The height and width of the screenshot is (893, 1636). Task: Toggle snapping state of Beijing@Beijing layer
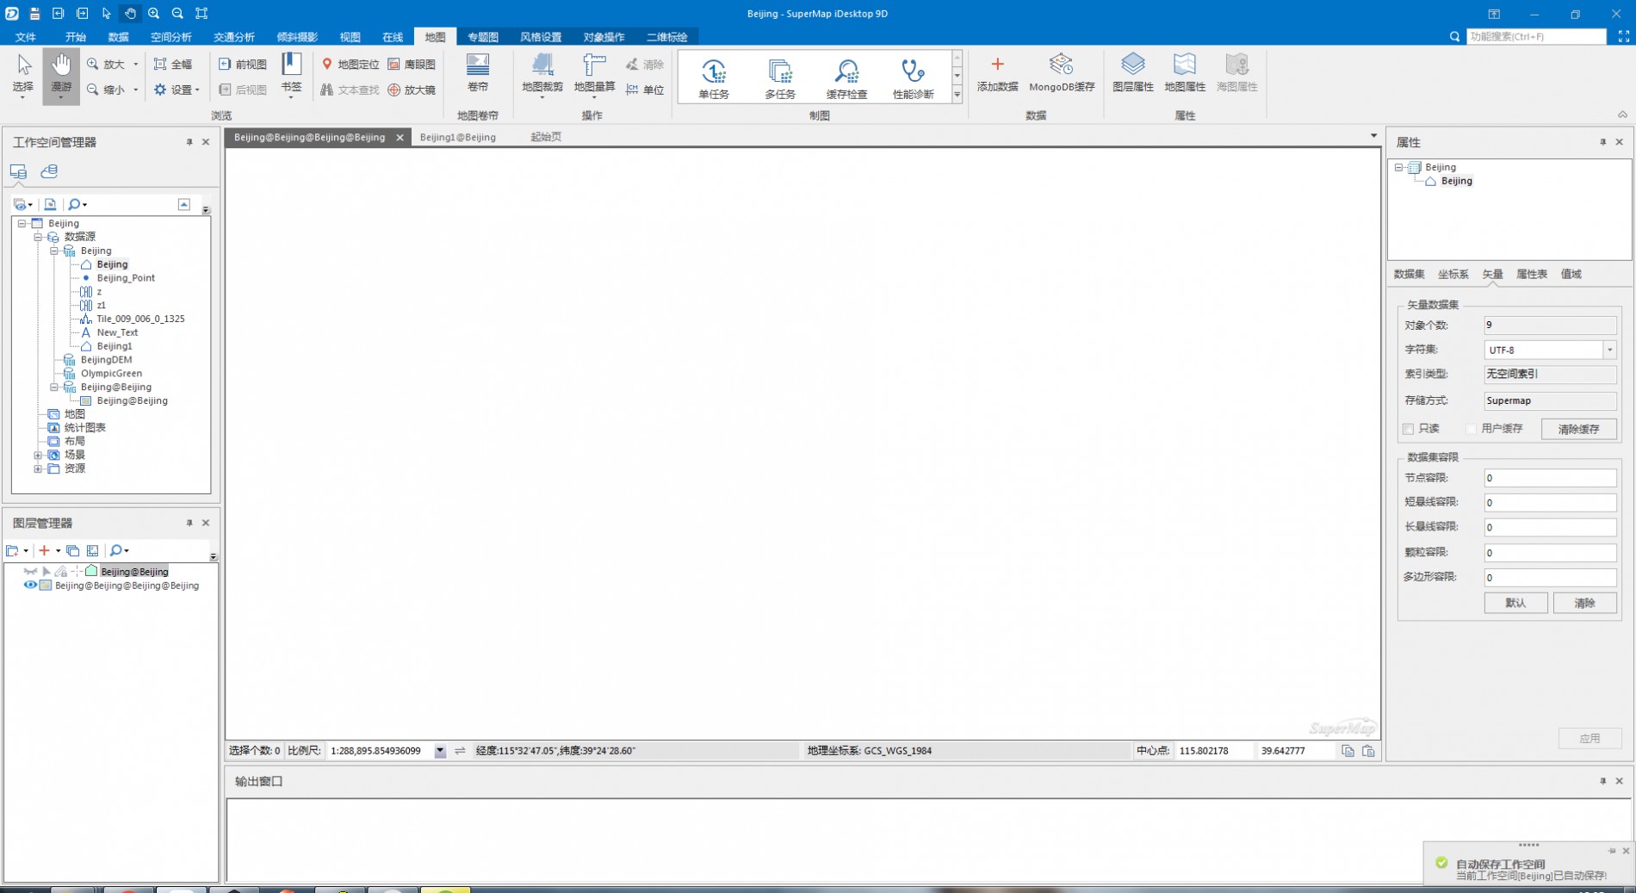(x=77, y=572)
